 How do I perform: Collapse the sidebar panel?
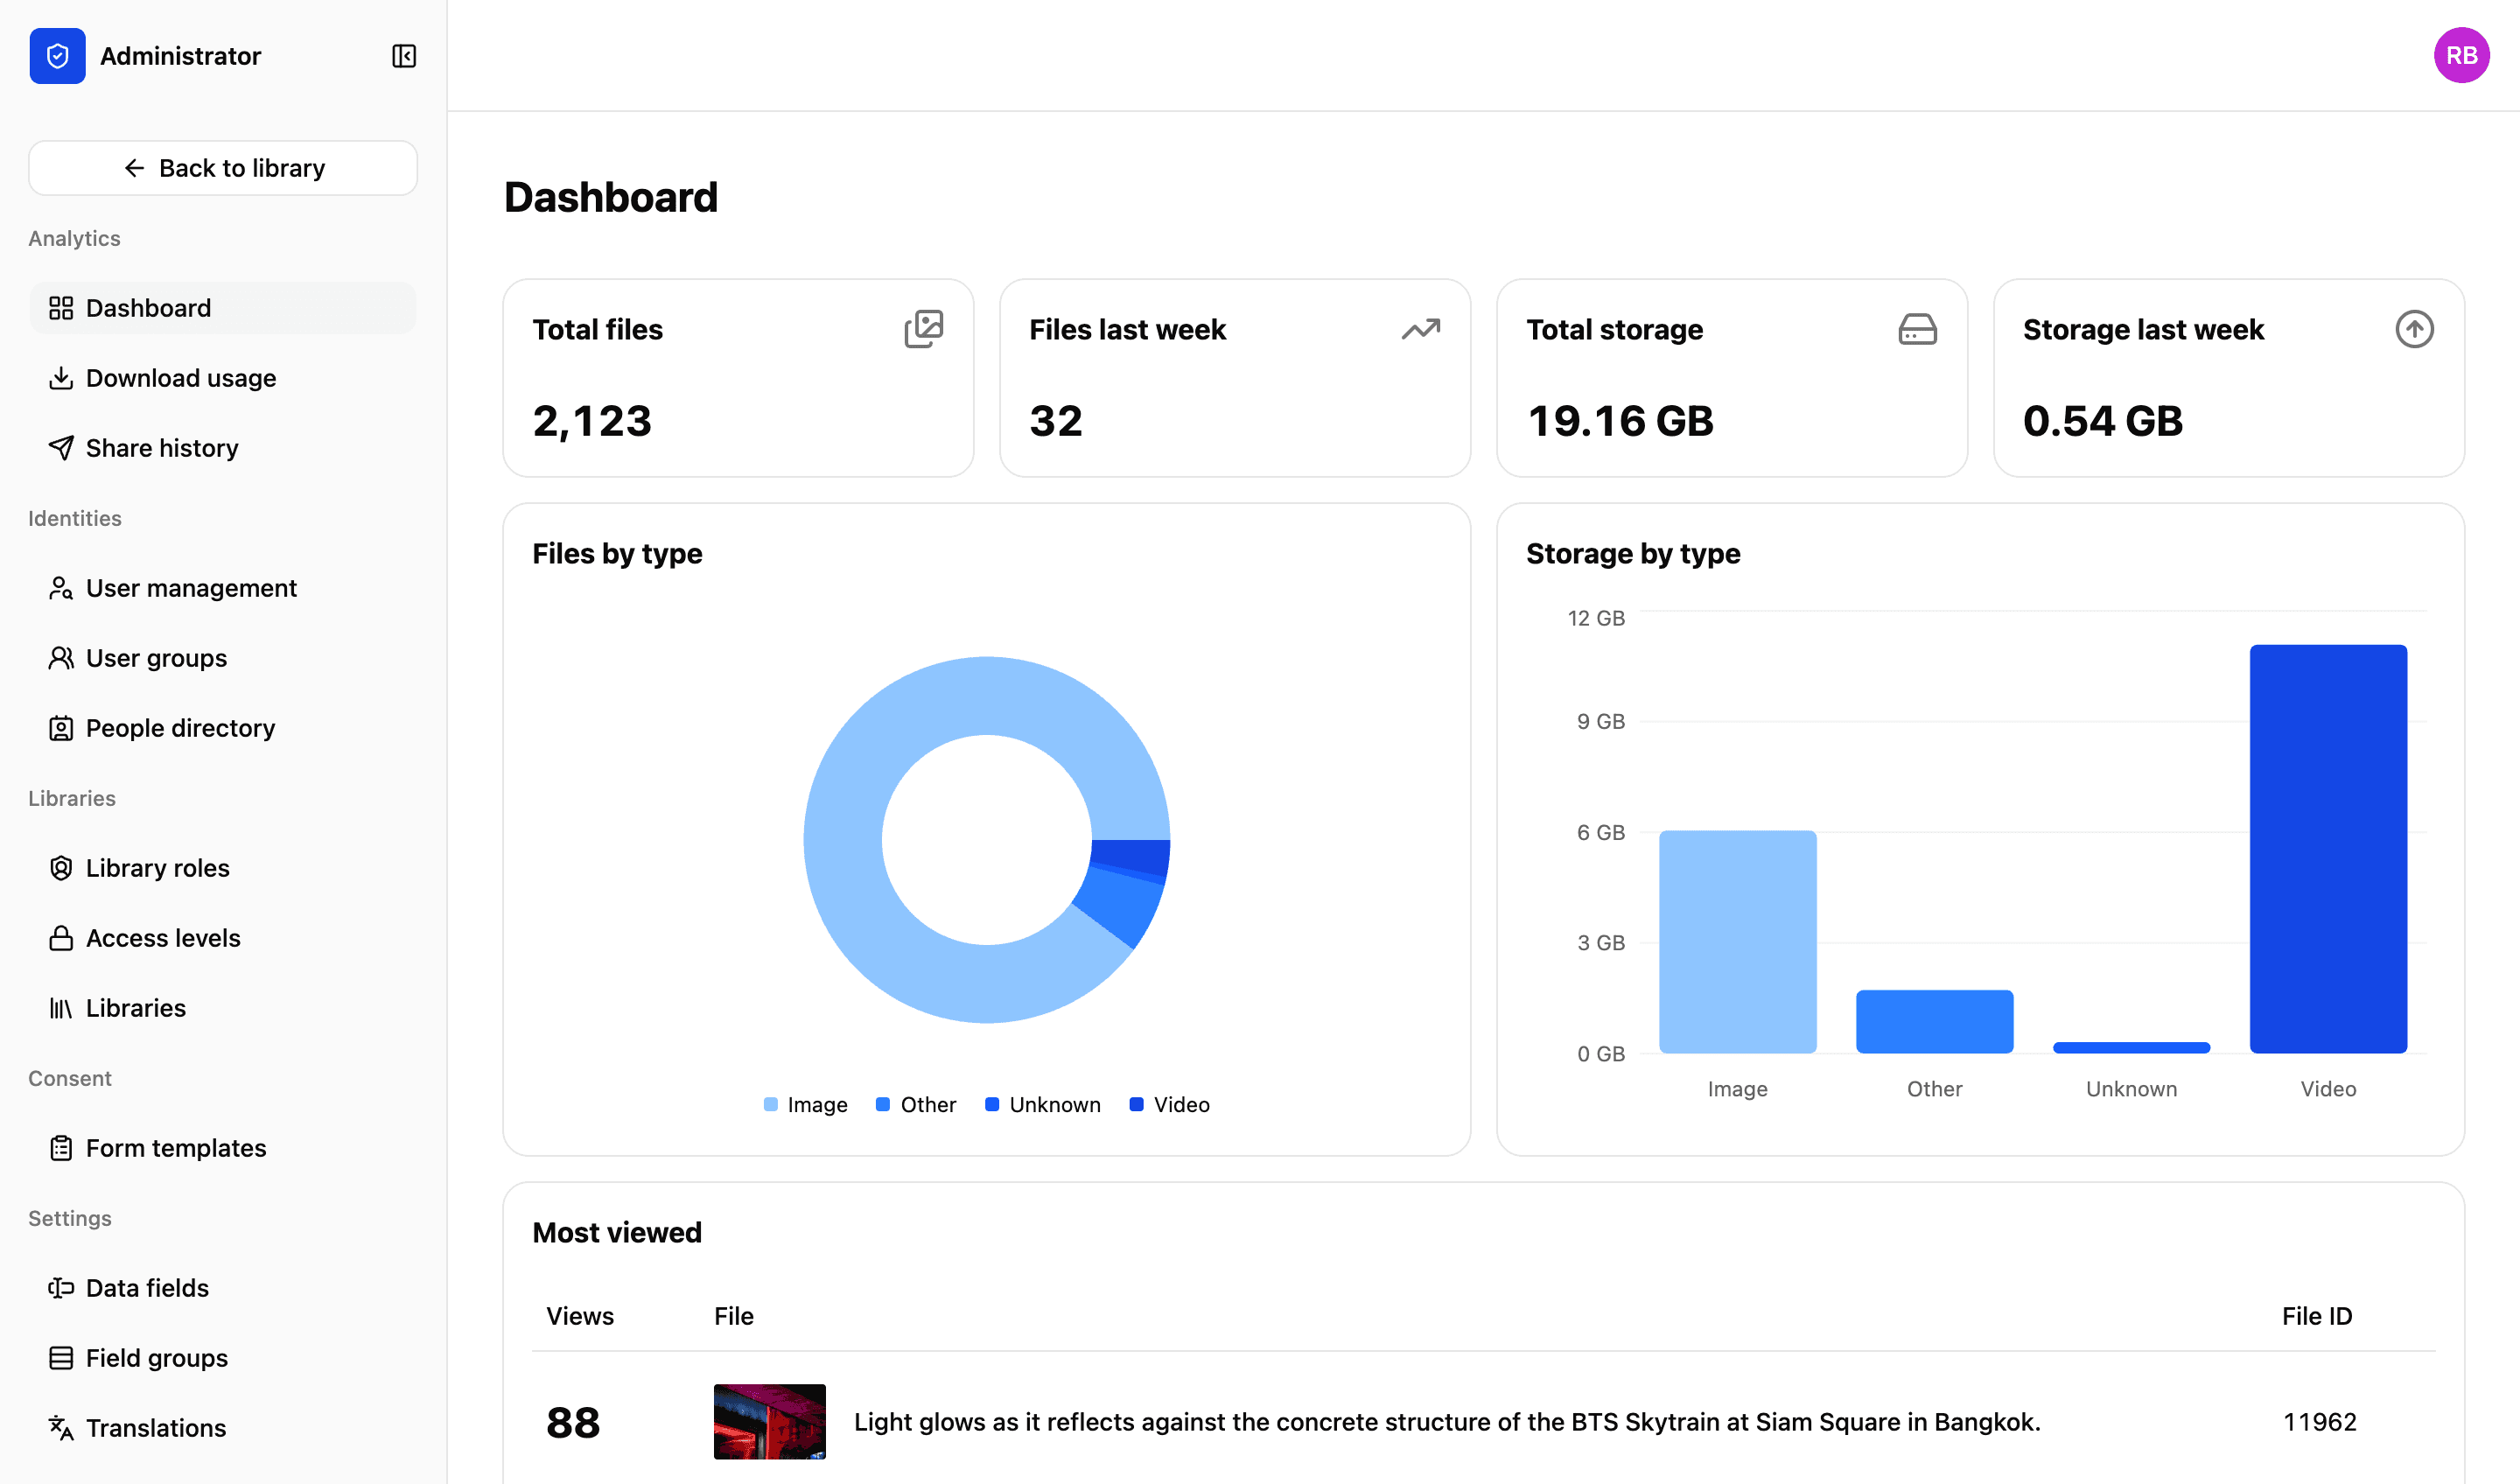(404, 56)
